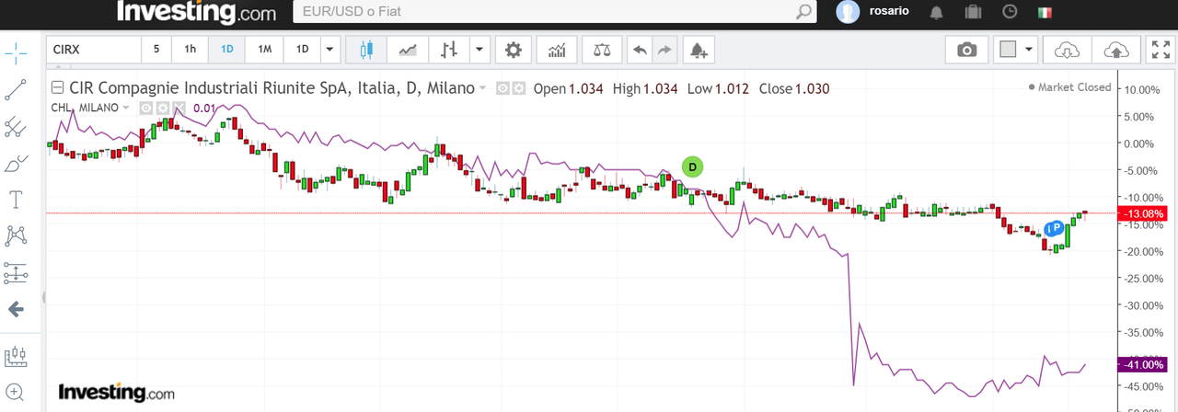Open the clock history icon in header
The image size is (1178, 412).
(x=1010, y=12)
